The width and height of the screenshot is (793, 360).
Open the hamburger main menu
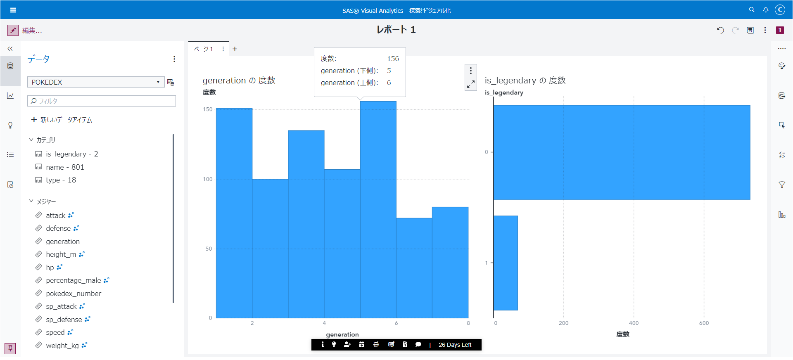(13, 10)
